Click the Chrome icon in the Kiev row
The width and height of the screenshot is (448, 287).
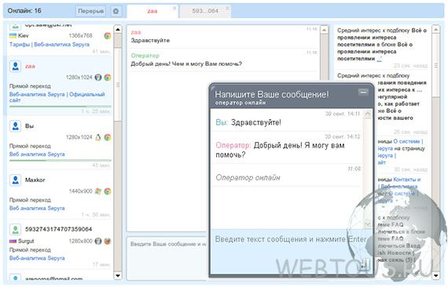pos(108,36)
